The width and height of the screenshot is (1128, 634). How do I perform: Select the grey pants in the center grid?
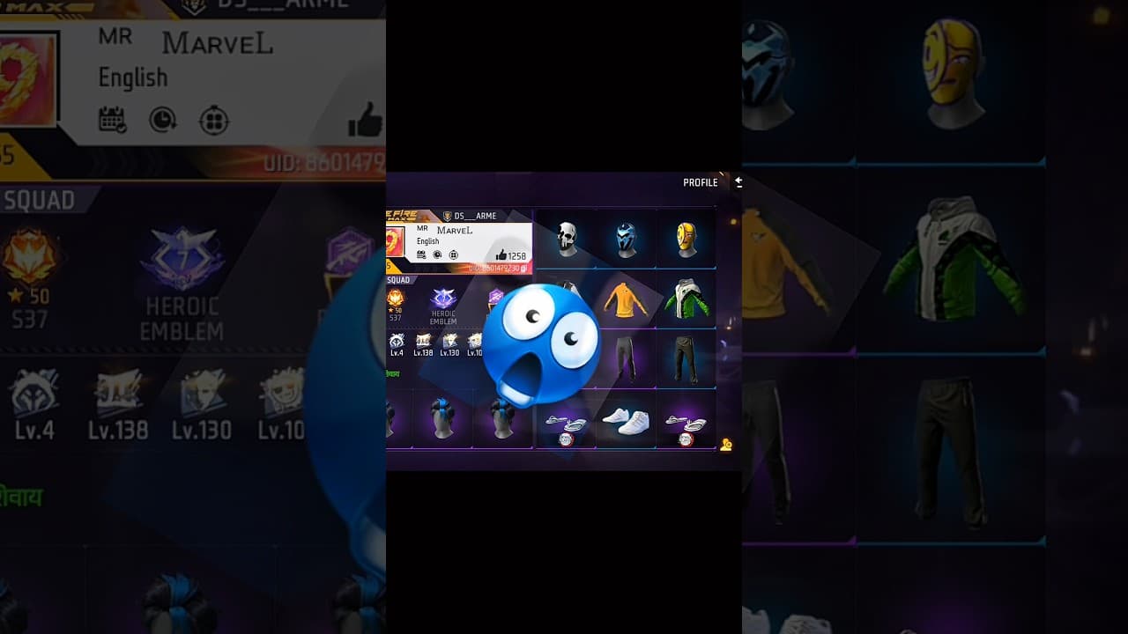point(626,359)
